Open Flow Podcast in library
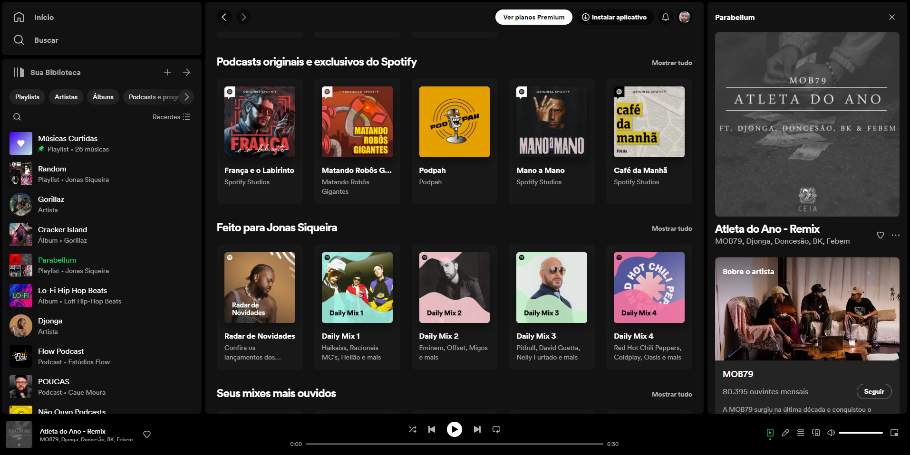910x455 pixels. (101, 356)
